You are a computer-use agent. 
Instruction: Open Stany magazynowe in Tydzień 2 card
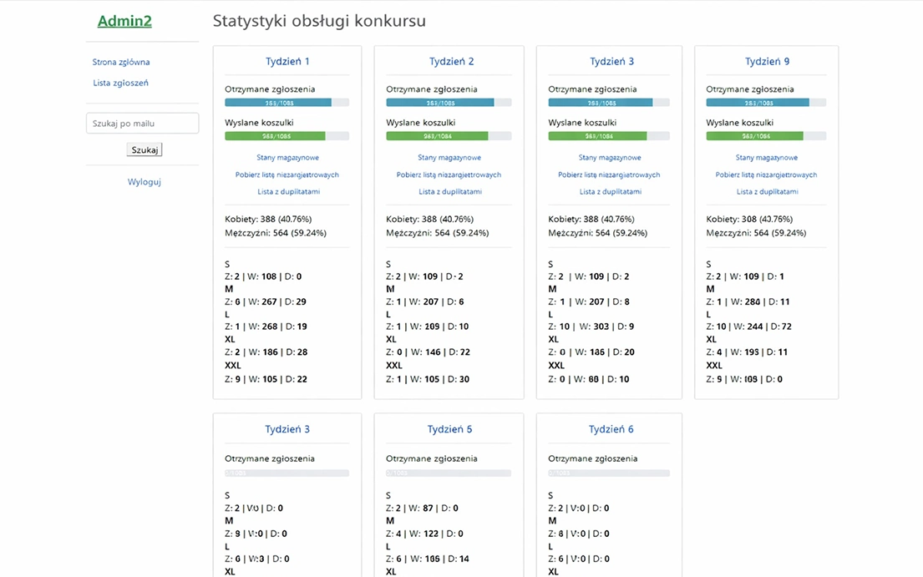click(x=449, y=158)
